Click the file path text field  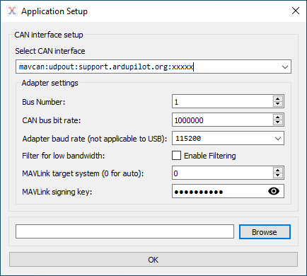coord(124,231)
